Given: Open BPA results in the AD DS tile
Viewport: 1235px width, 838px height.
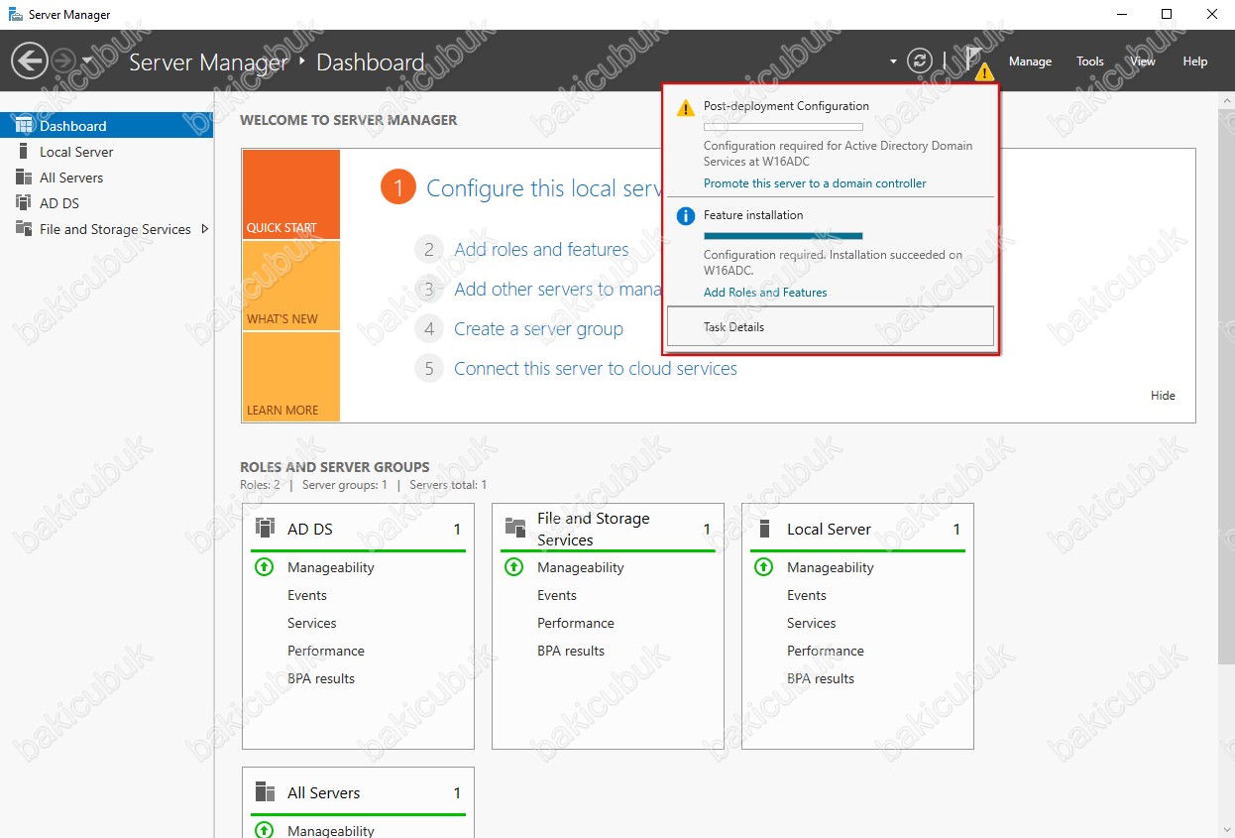Looking at the screenshot, I should [321, 678].
